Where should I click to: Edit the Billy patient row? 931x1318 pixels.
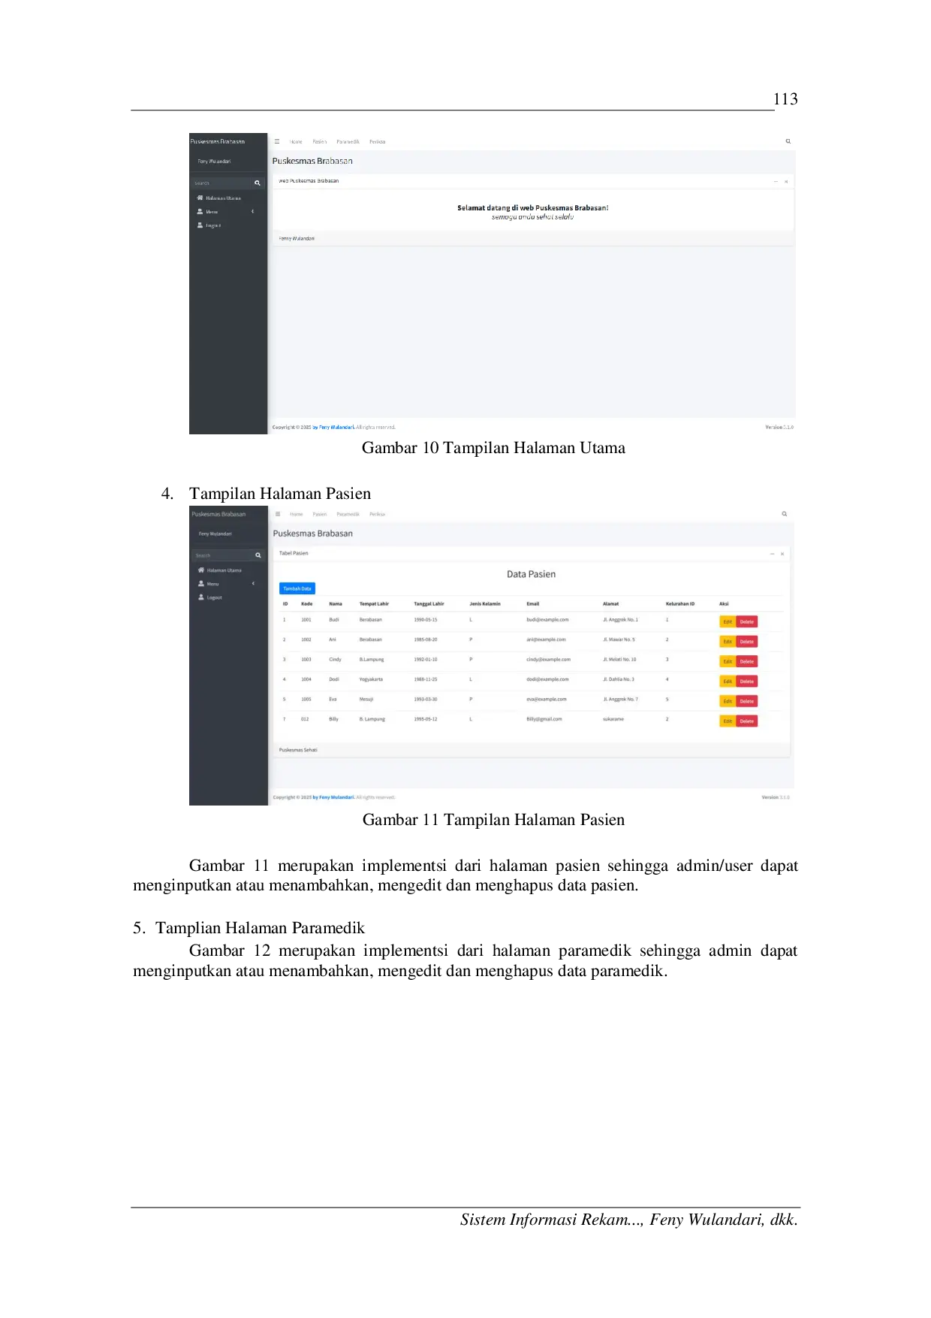point(728,721)
